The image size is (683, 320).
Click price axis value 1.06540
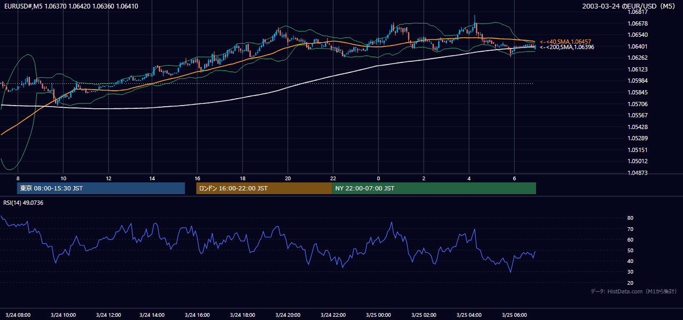[x=638, y=35]
